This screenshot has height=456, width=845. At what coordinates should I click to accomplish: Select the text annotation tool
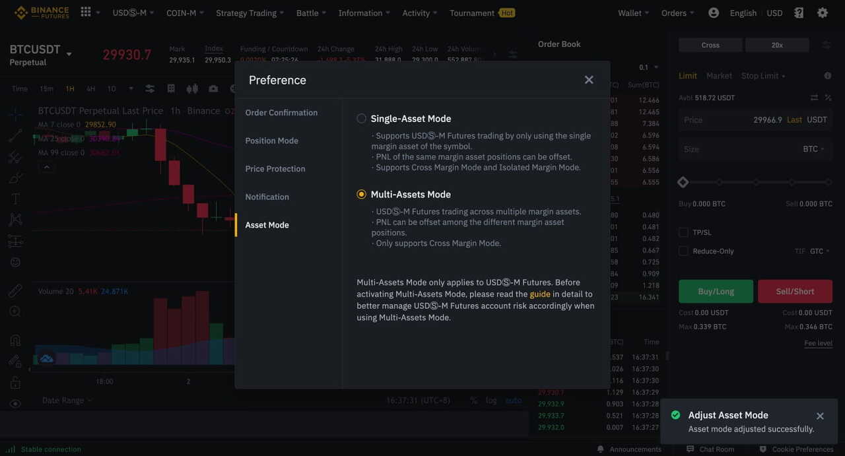15,199
